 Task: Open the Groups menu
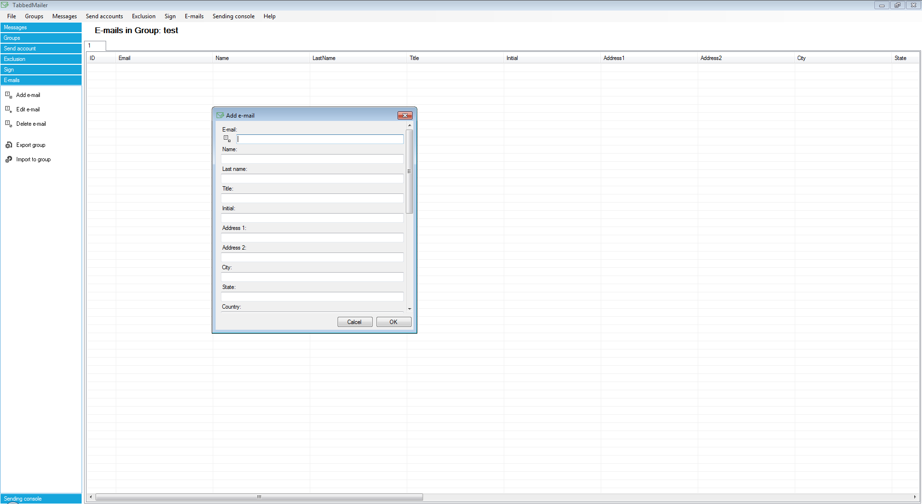click(34, 16)
